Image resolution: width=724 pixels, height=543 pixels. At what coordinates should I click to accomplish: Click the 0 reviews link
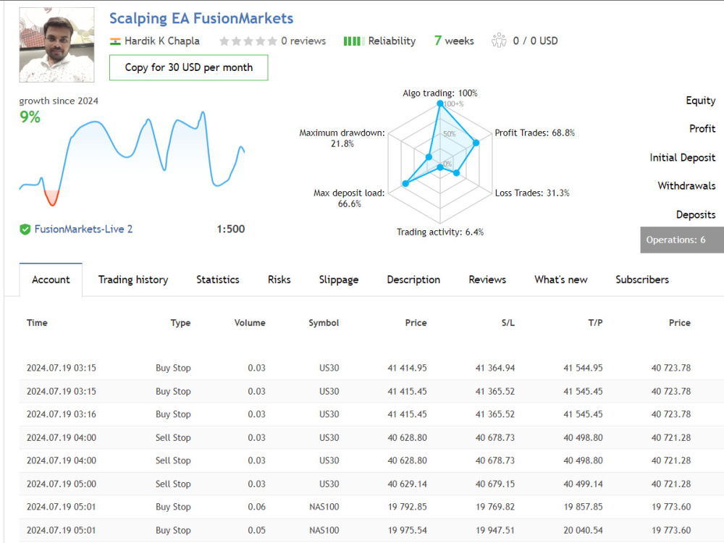point(303,41)
